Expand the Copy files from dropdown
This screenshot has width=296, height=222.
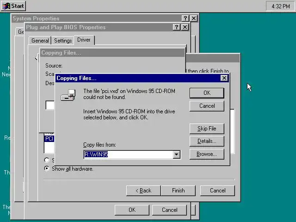[x=177, y=154]
